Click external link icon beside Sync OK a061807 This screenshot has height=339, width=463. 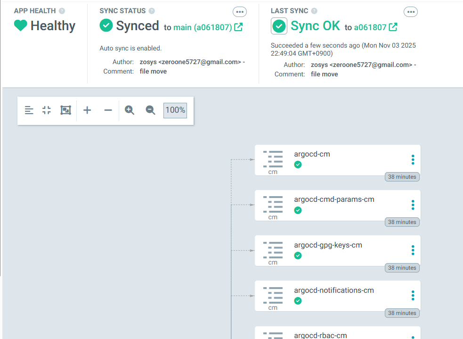tap(393, 27)
